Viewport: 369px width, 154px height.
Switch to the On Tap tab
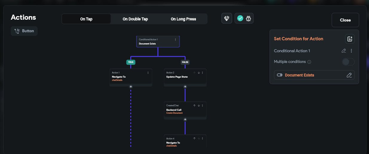(86, 19)
